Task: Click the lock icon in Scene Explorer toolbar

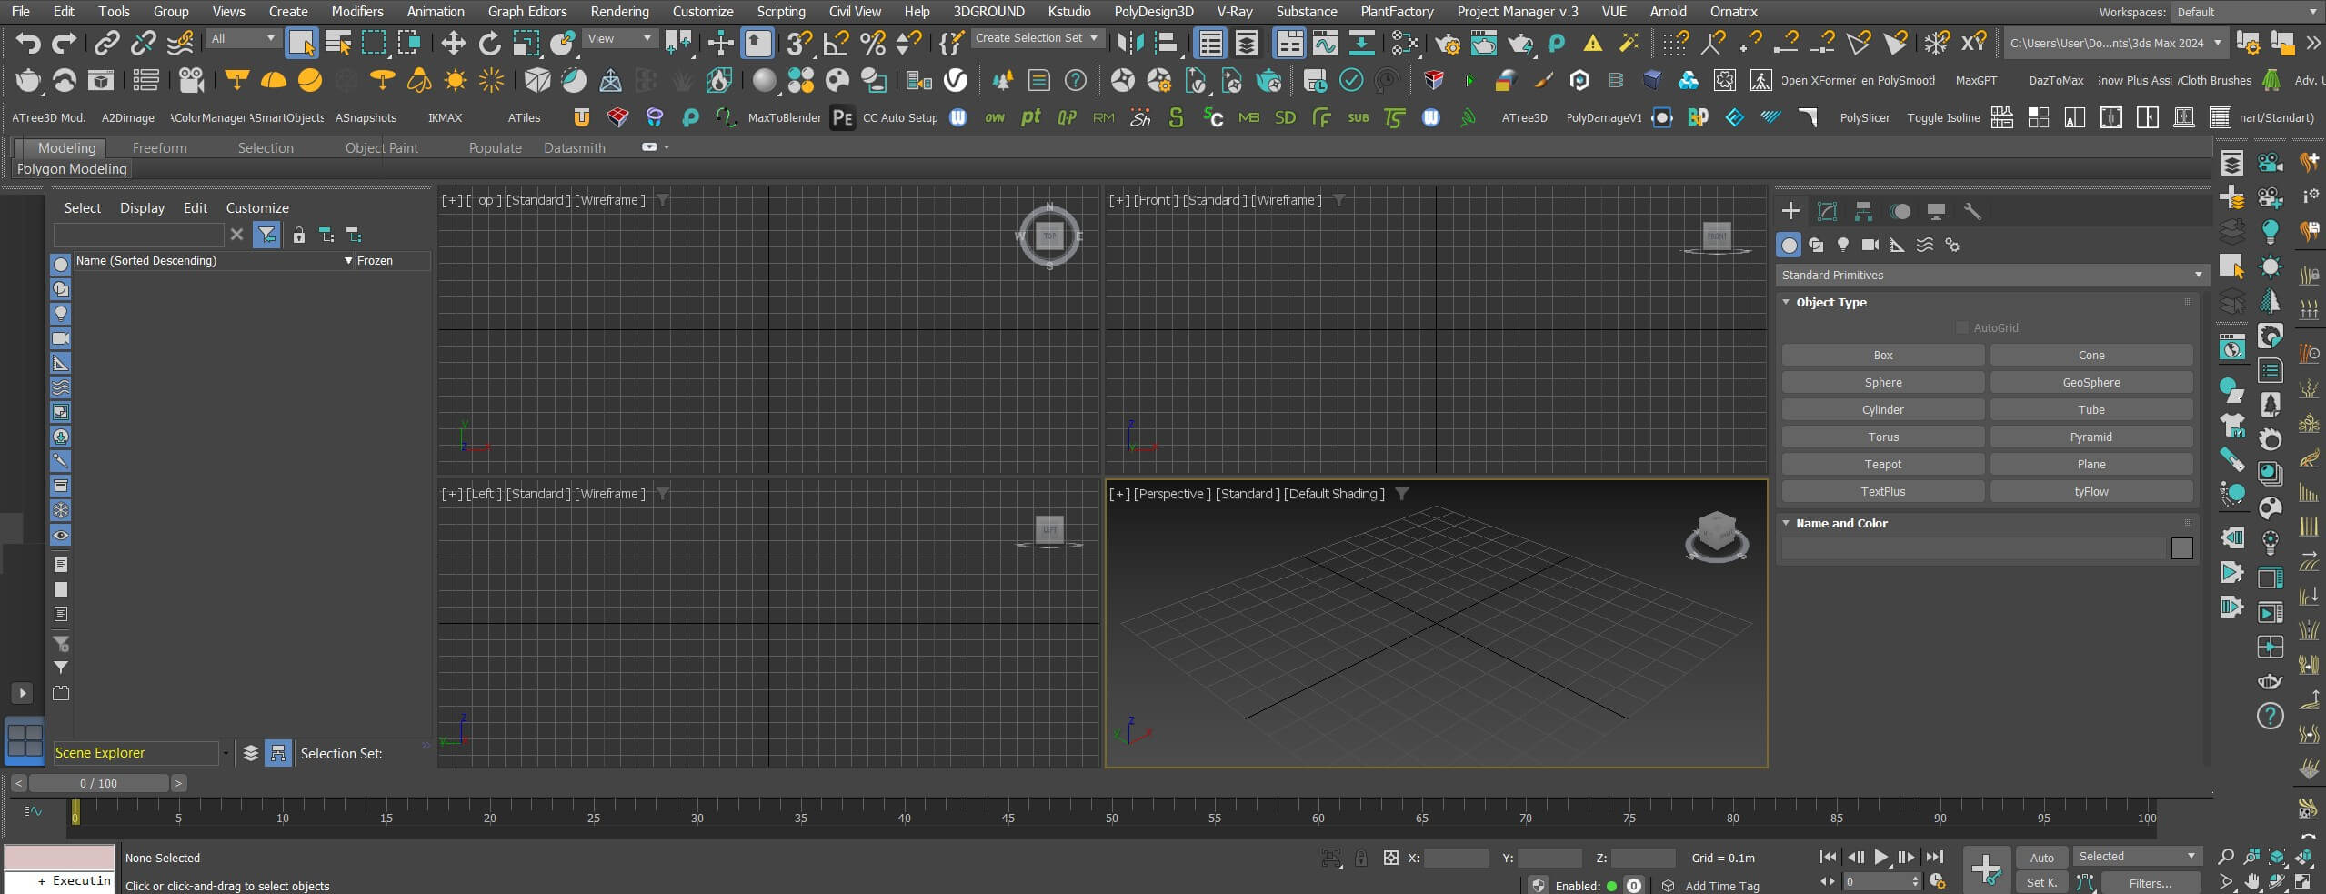Action: coord(299,236)
